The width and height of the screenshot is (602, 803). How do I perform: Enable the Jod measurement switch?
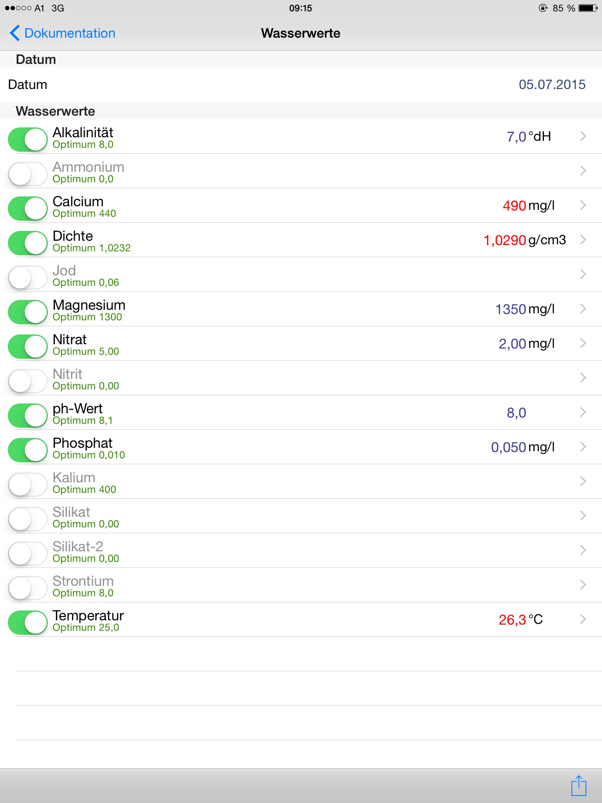click(28, 277)
